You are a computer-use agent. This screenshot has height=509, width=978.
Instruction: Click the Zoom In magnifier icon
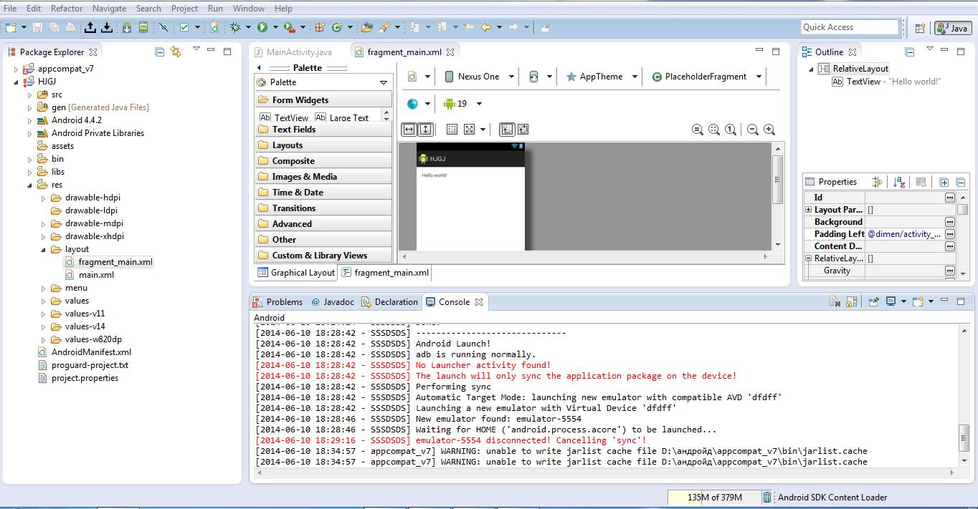(769, 130)
